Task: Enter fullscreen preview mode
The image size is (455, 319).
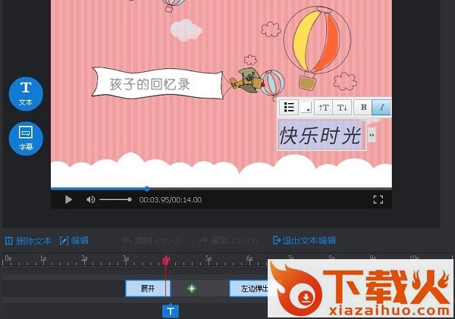Action: coord(378,199)
